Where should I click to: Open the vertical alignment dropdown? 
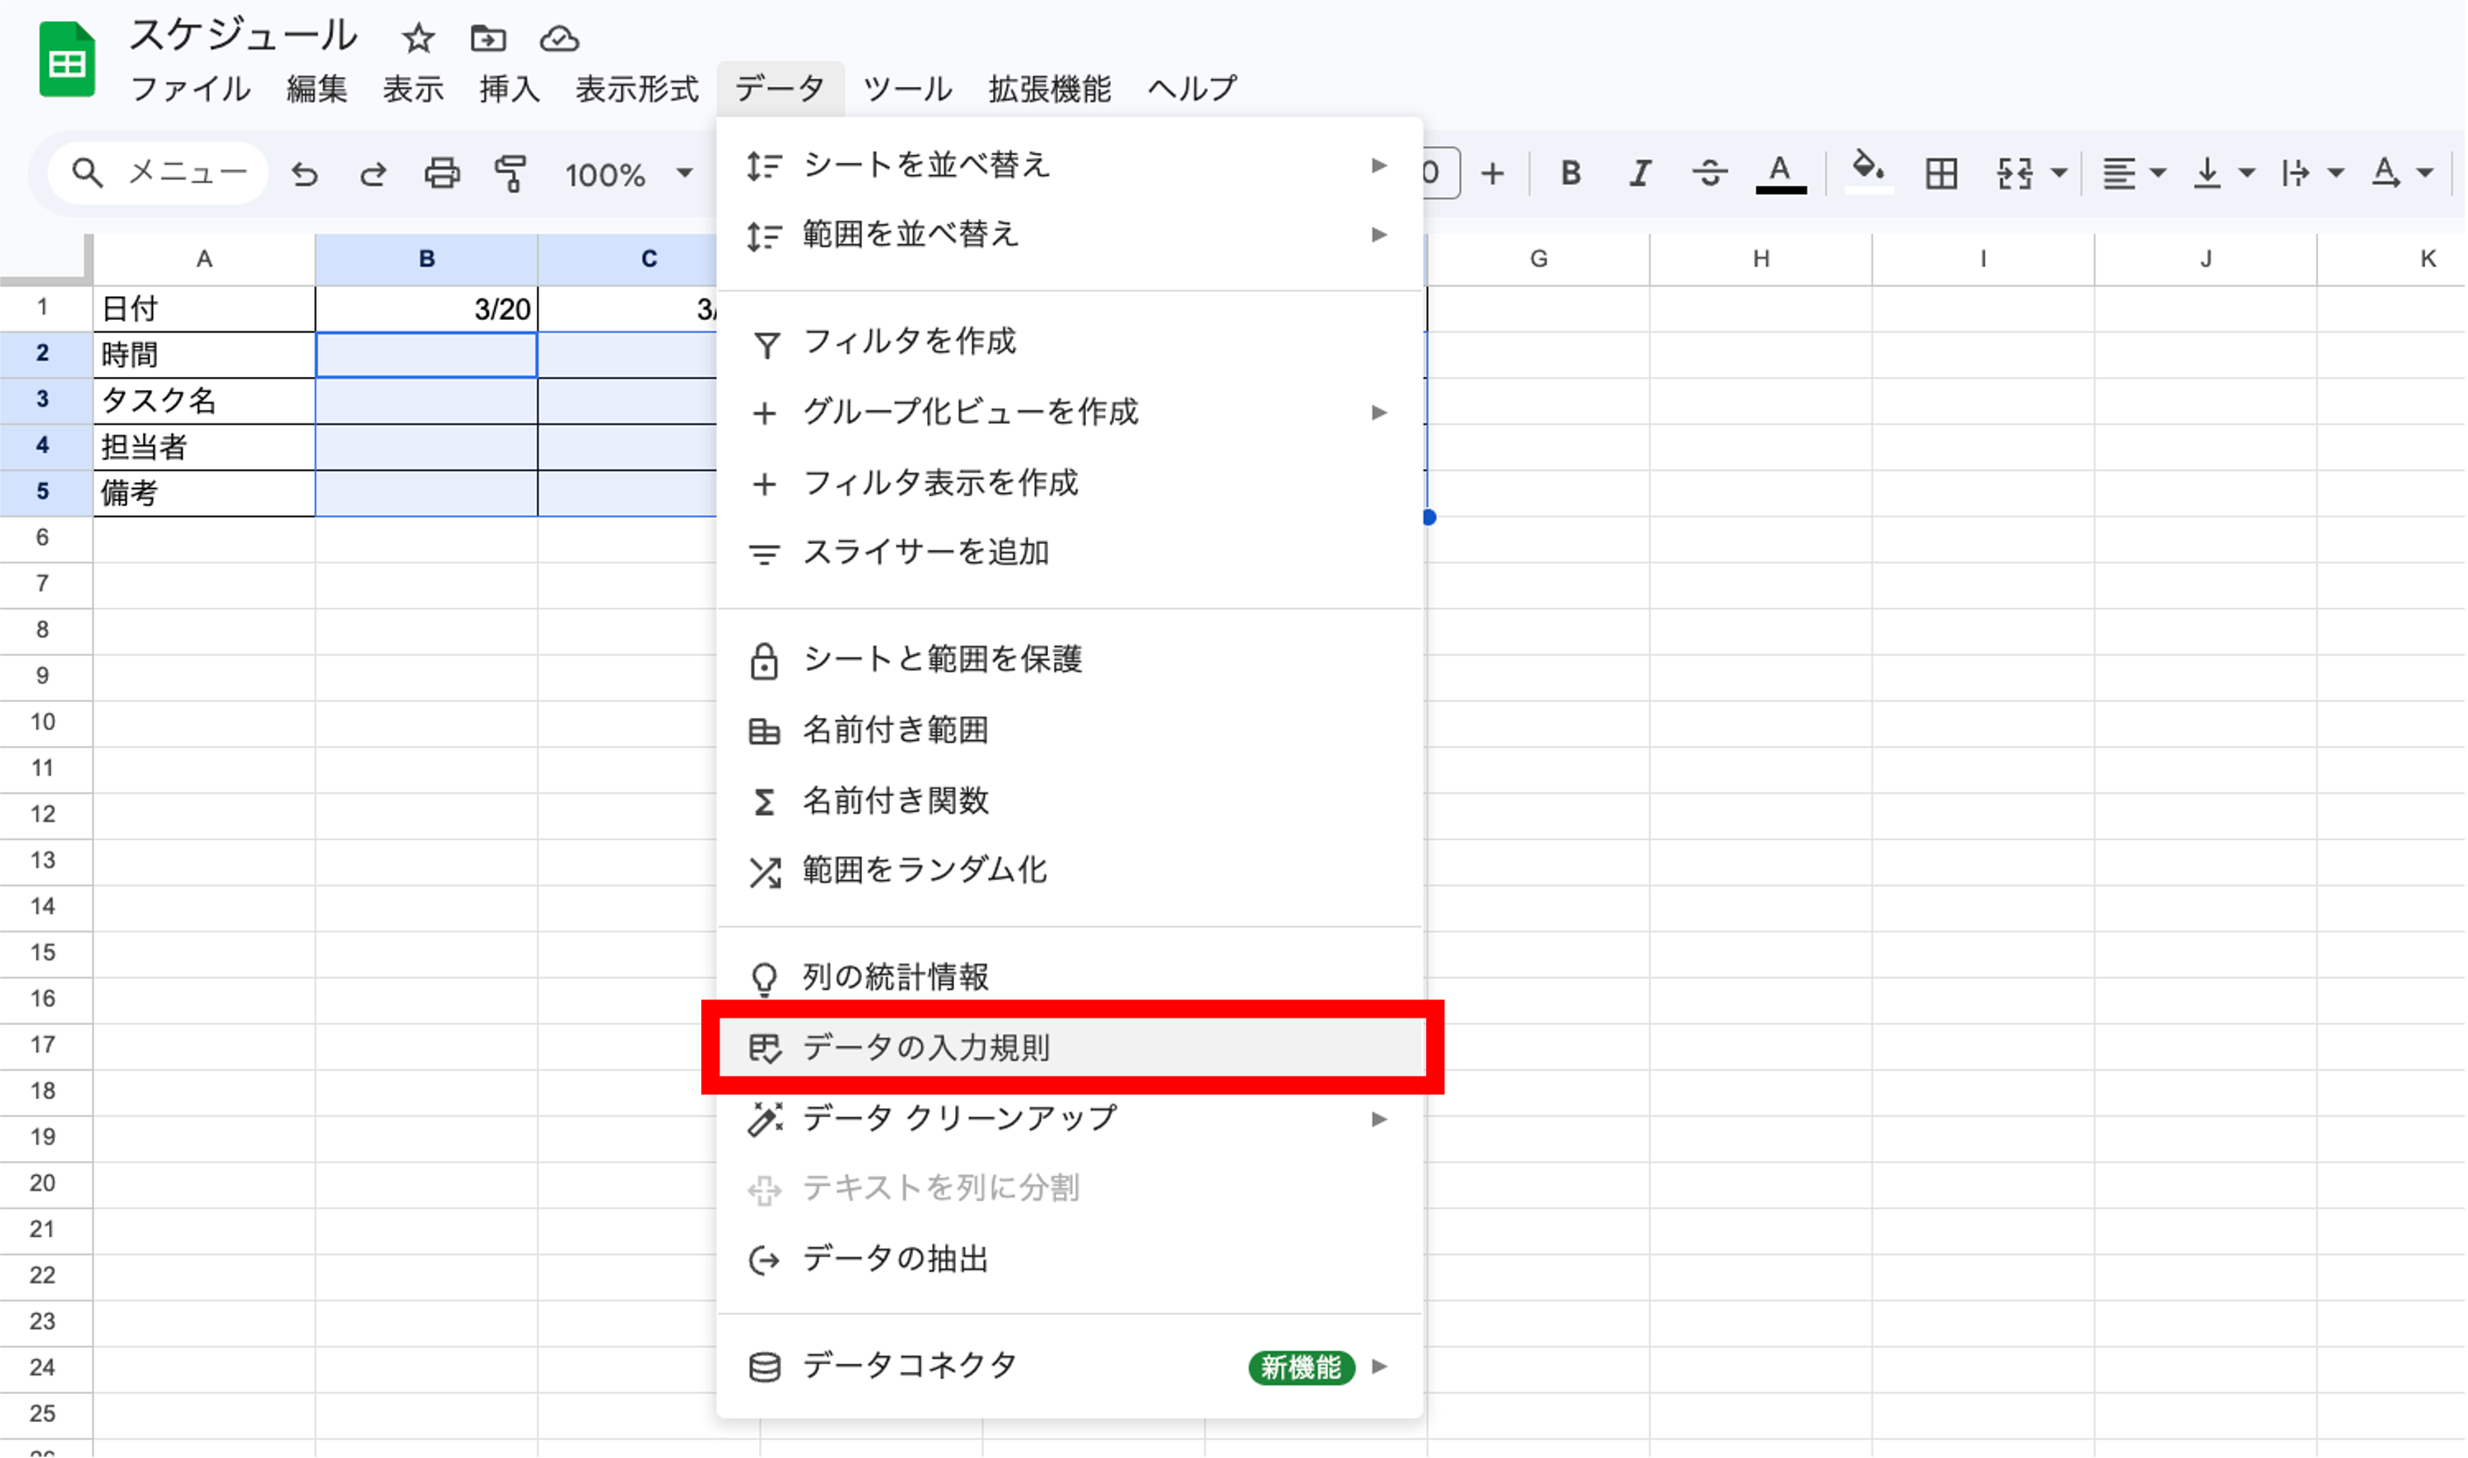pyautogui.click(x=2244, y=173)
